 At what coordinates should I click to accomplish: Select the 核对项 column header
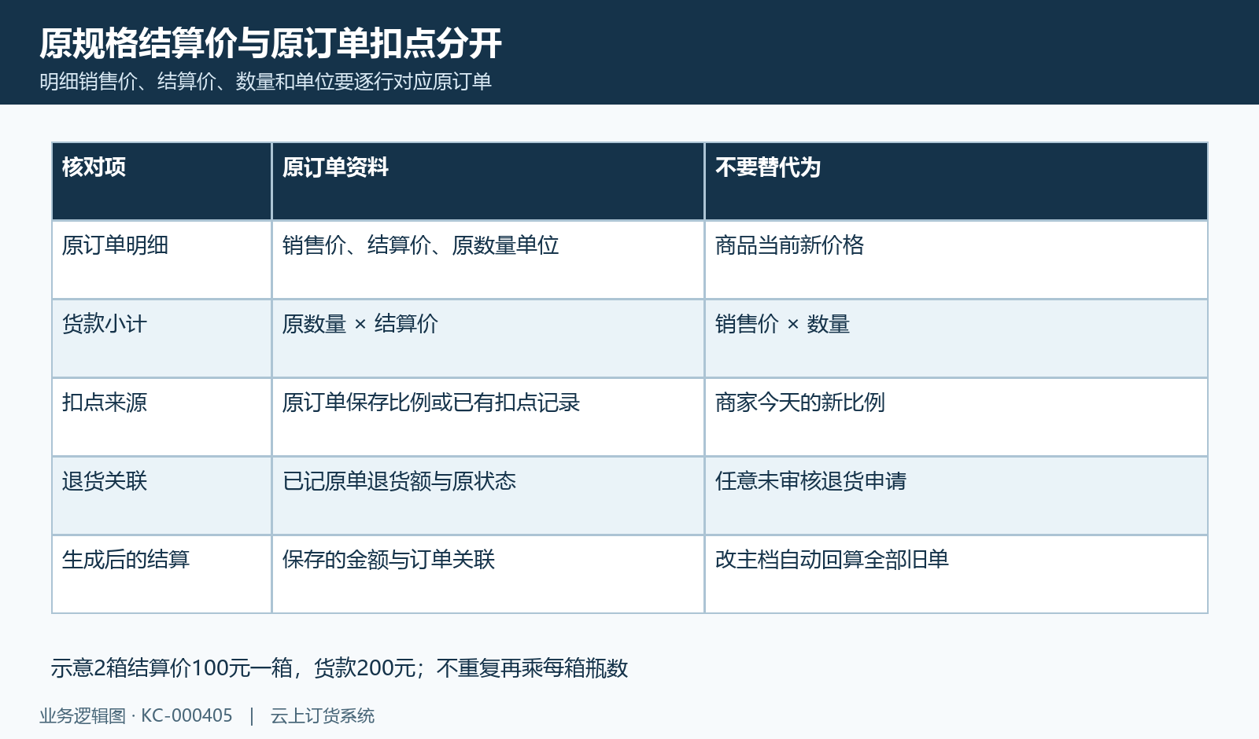pos(162,182)
